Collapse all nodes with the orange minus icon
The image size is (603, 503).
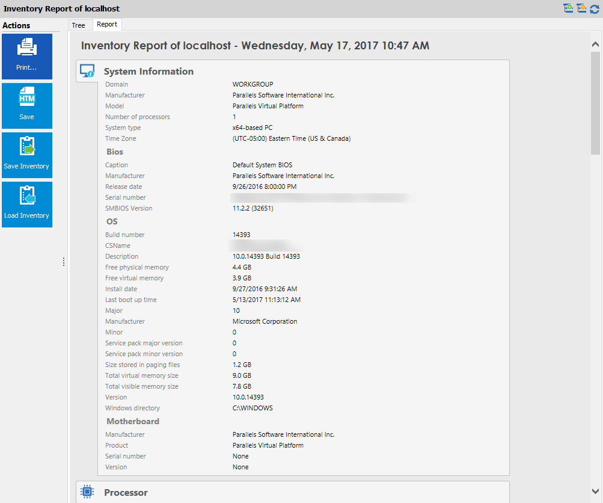coord(581,8)
